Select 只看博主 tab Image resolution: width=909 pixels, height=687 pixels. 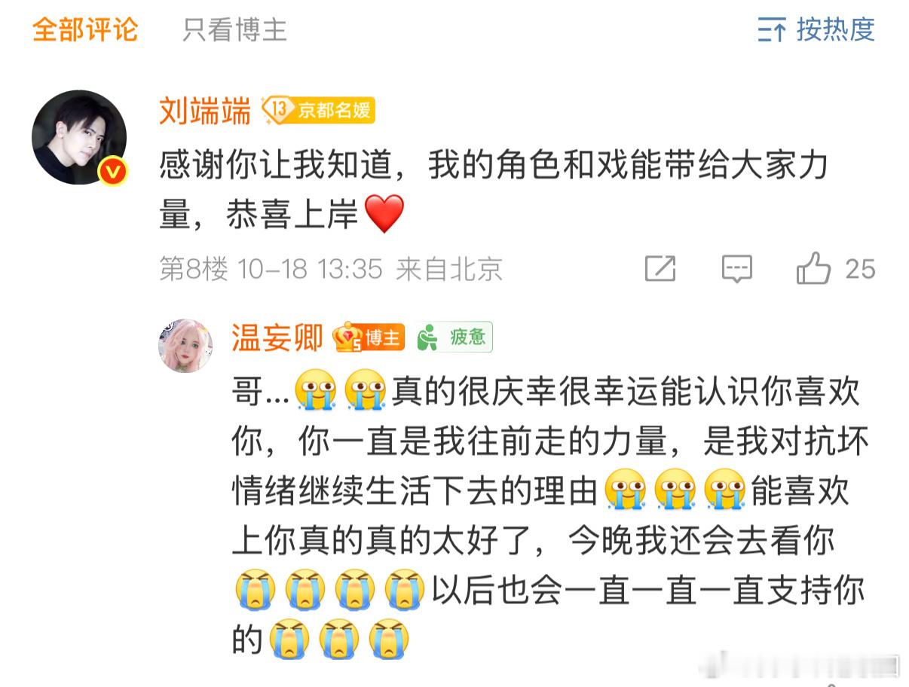click(x=234, y=29)
